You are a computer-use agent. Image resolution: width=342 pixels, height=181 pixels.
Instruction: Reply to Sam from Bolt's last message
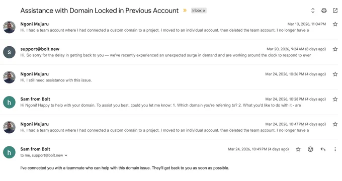click(x=323, y=149)
